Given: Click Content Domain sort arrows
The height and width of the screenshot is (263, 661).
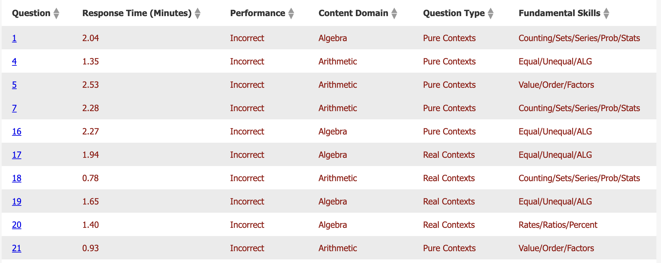Looking at the screenshot, I should [x=394, y=13].
